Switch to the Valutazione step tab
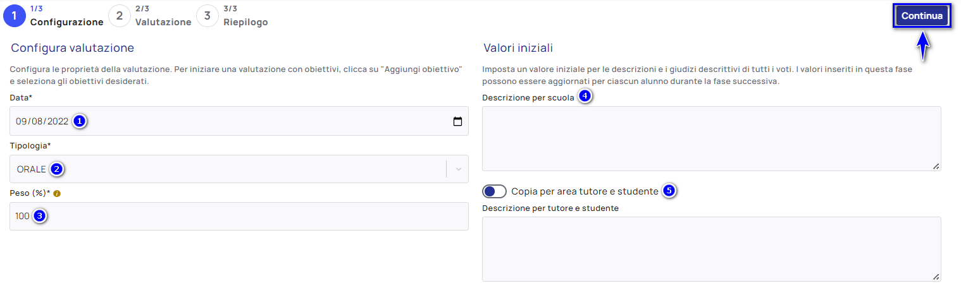This screenshot has height=300, width=961. [163, 22]
